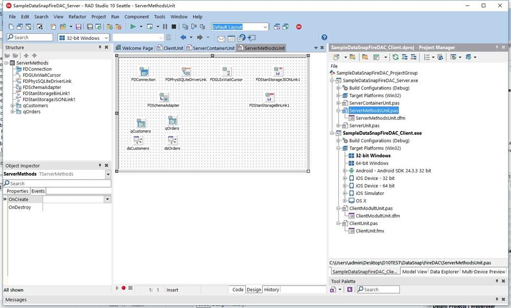511x308 pixels.
Task: Pin the Object Inspector panel
Action: pos(100,165)
